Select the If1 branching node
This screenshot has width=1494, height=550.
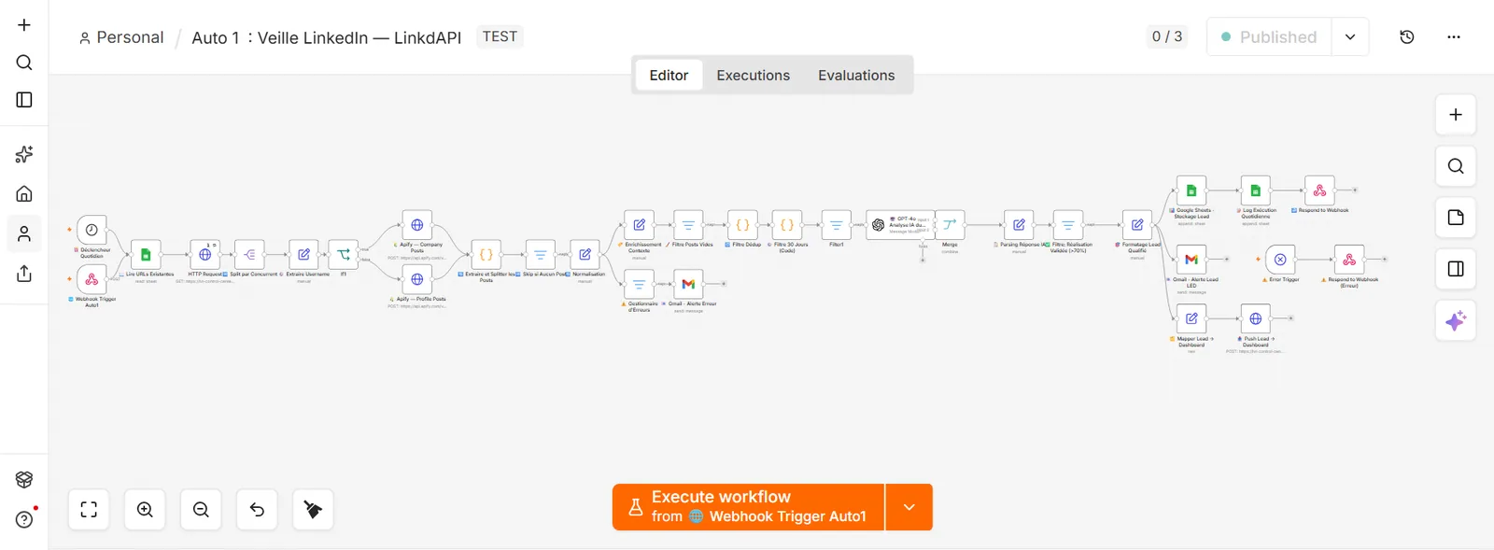[x=344, y=254]
